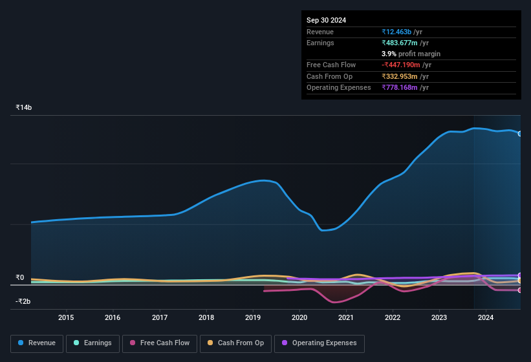Click the 3.9% profit margin text
This screenshot has height=362, width=531.
coord(411,54)
